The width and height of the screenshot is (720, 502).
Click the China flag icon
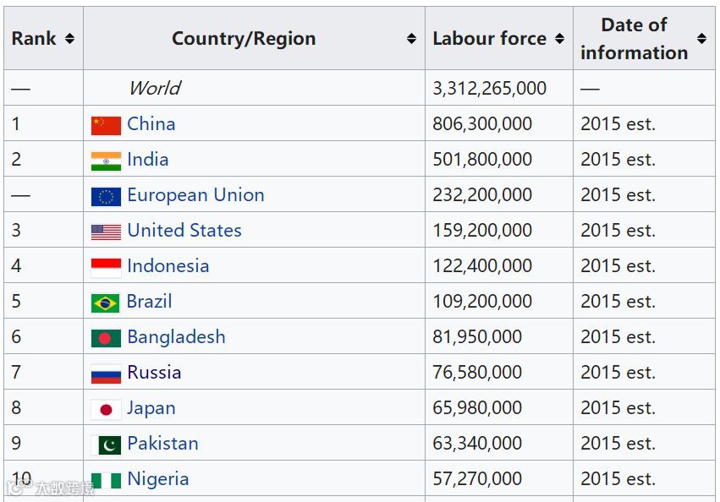[106, 125]
